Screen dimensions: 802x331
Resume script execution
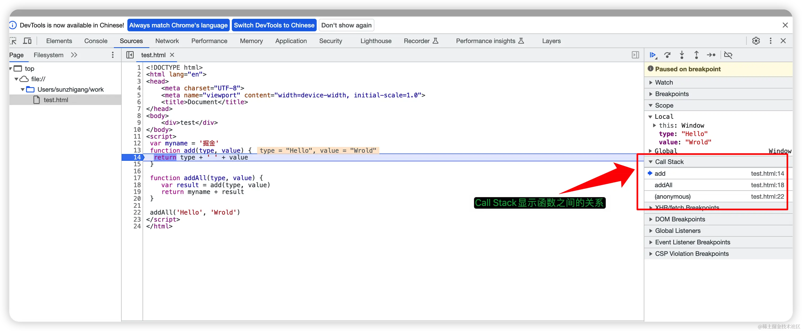point(653,55)
